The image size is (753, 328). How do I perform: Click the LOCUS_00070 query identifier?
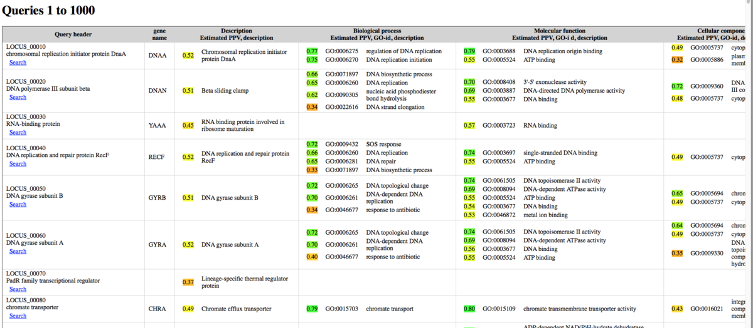click(x=26, y=274)
